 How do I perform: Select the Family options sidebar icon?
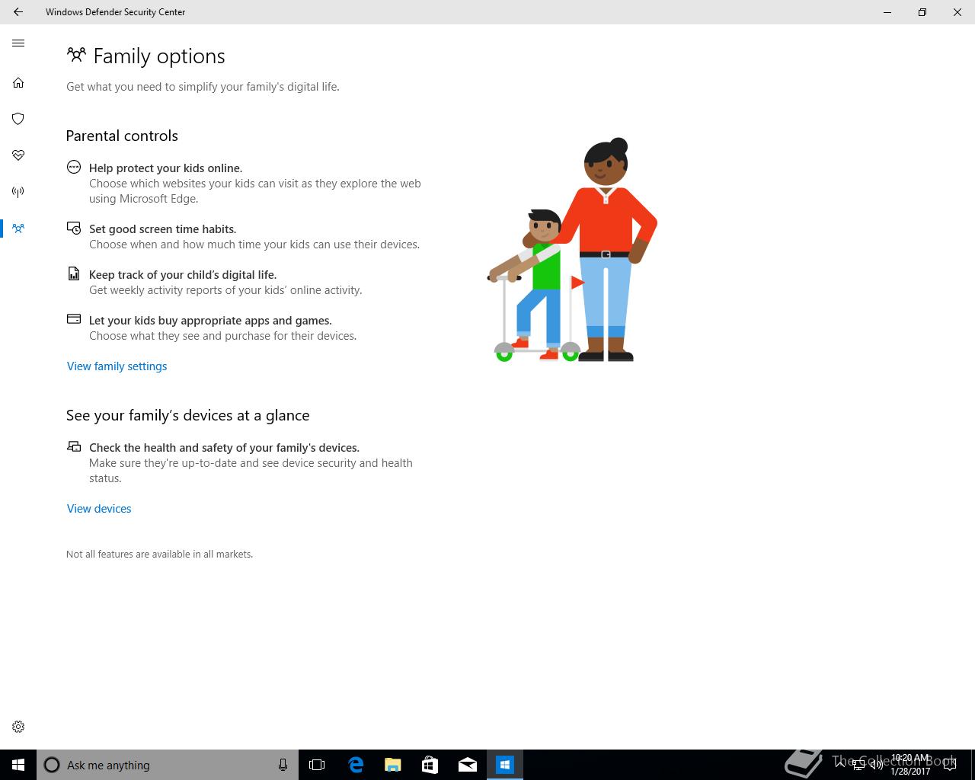click(18, 228)
